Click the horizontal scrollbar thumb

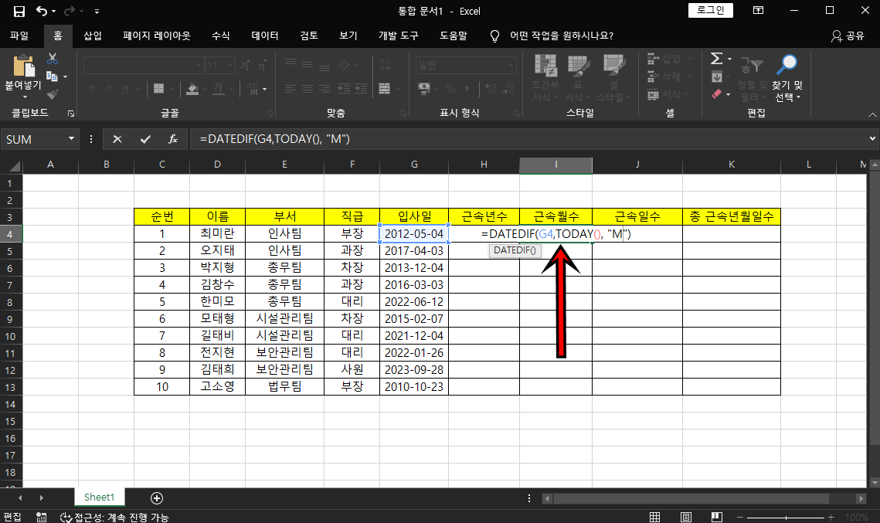click(691, 498)
